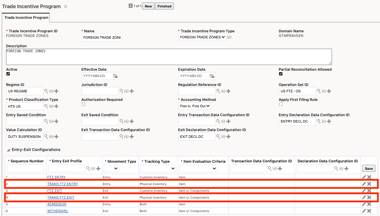Select the Trade Incentive Program tab

[x=26, y=17]
